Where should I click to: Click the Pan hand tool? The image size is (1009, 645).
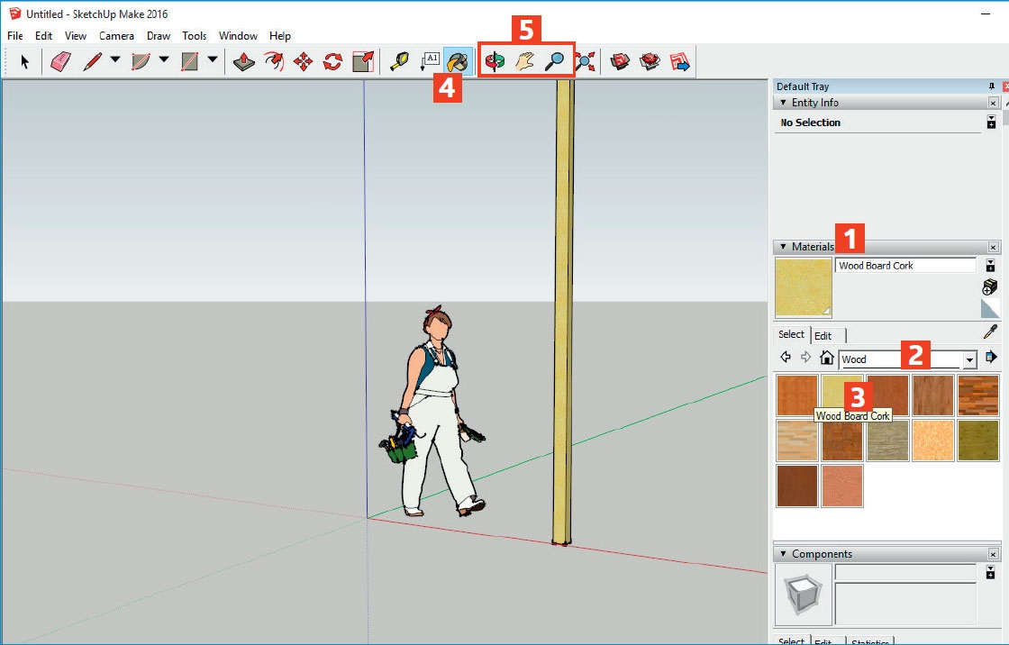524,61
